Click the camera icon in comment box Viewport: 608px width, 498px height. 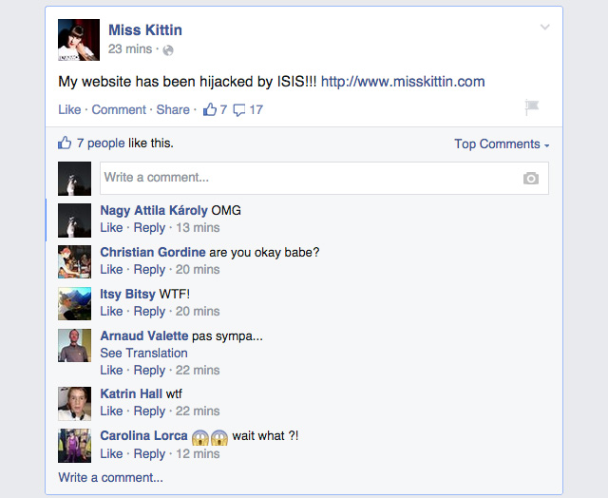point(530,178)
